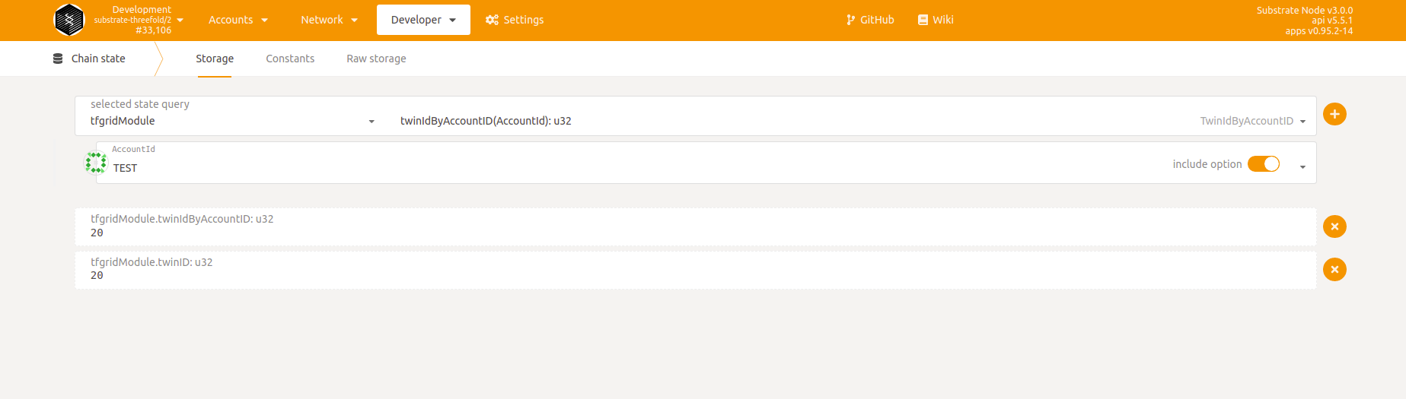
Task: Expand the AccountId TEST account dropdown
Action: click(1302, 167)
